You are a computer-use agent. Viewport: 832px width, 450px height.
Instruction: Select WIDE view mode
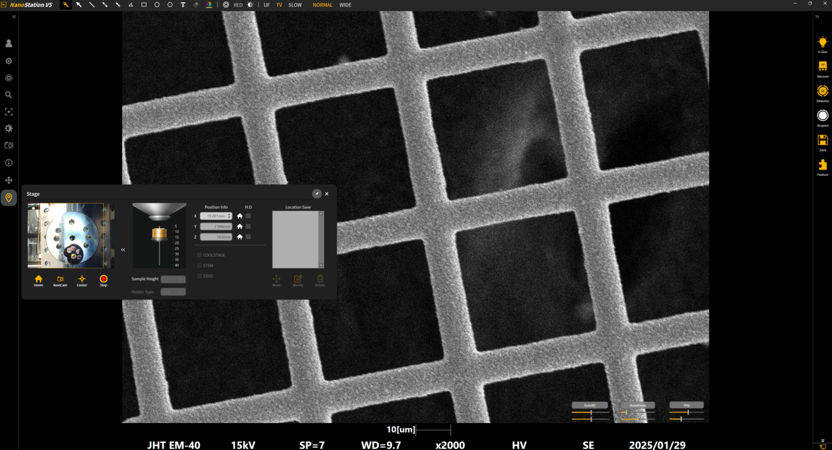click(x=346, y=5)
